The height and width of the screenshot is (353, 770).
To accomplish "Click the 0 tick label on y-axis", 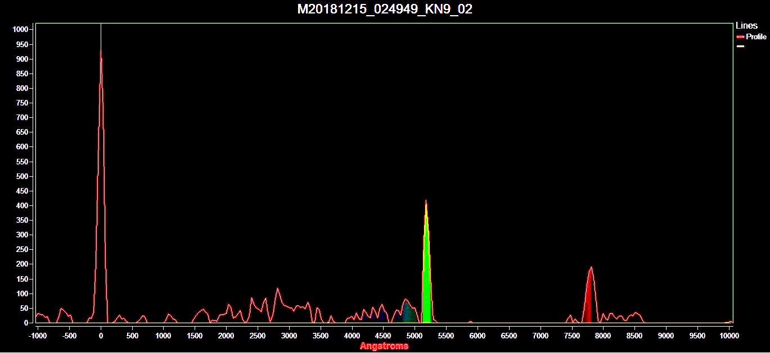I will point(26,323).
